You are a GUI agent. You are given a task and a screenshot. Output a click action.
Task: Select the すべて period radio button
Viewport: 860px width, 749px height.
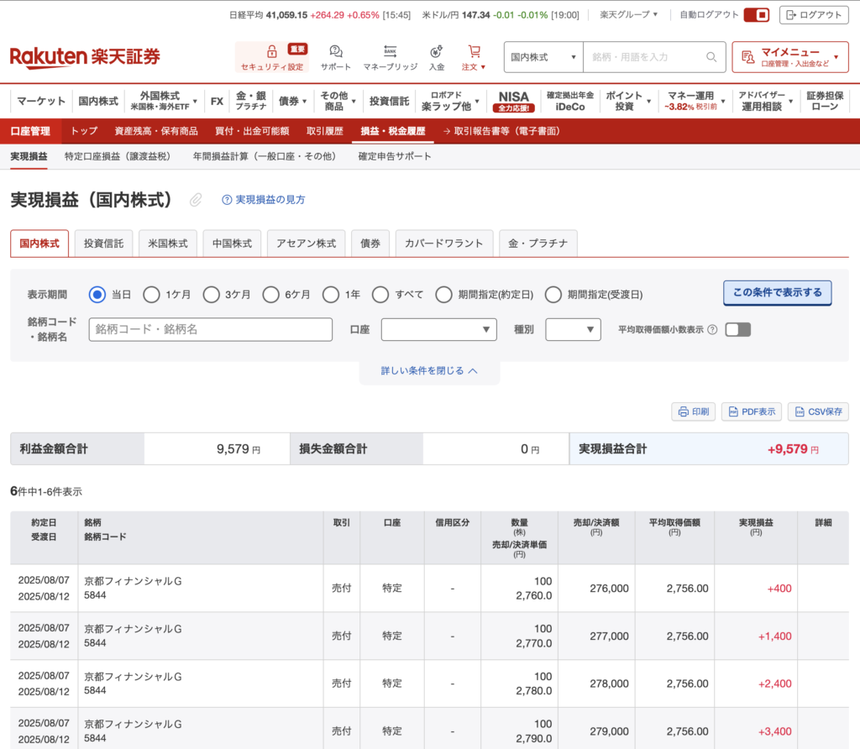pos(380,295)
